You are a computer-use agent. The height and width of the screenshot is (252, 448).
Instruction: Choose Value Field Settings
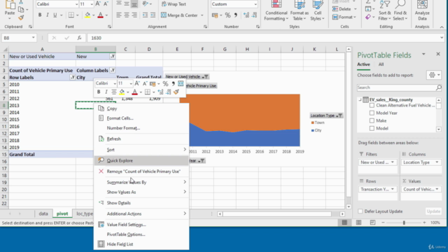[141, 225]
